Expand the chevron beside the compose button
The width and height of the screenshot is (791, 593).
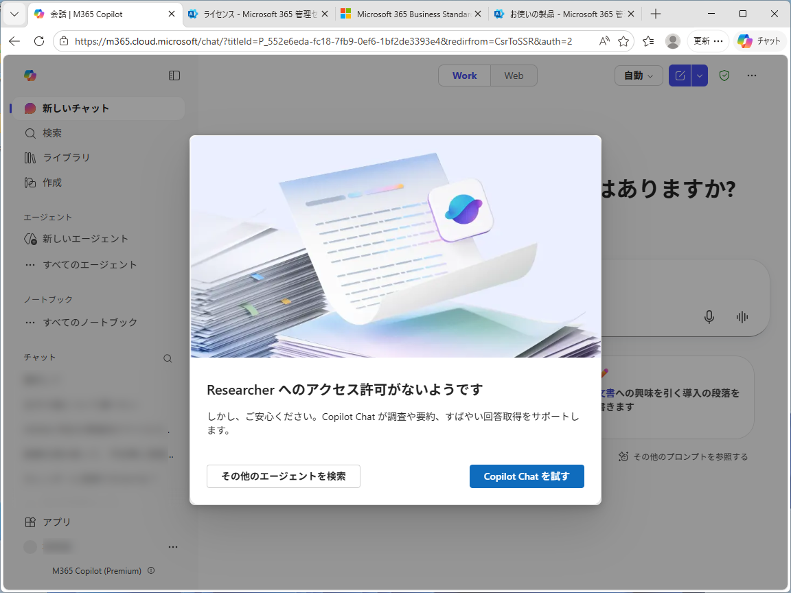(699, 75)
